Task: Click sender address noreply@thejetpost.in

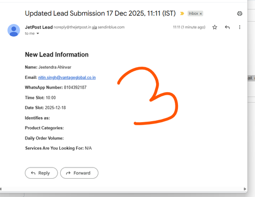Action: (x=72, y=27)
